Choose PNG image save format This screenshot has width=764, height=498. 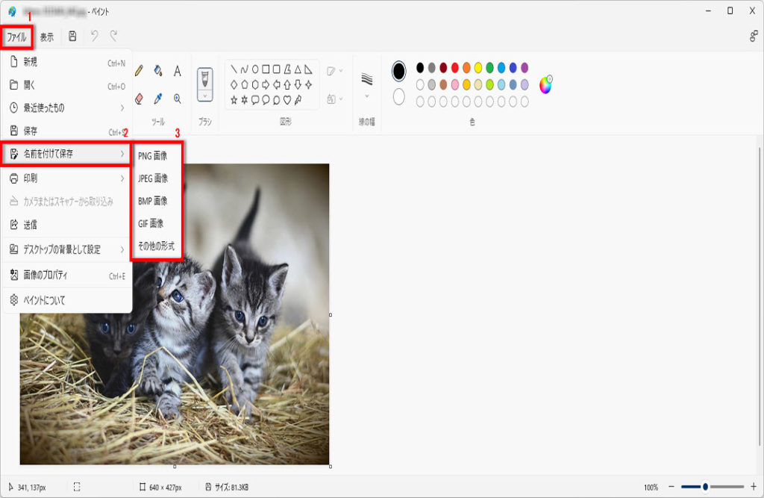click(x=153, y=156)
